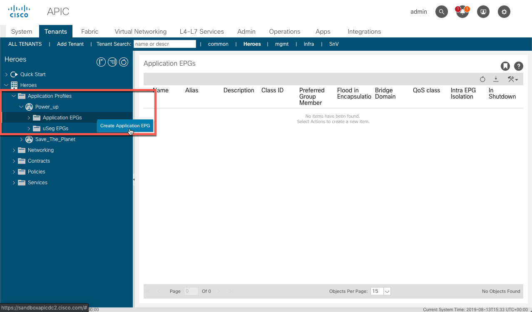
Task: Refresh the Heroes navigation tree
Action: (123, 62)
